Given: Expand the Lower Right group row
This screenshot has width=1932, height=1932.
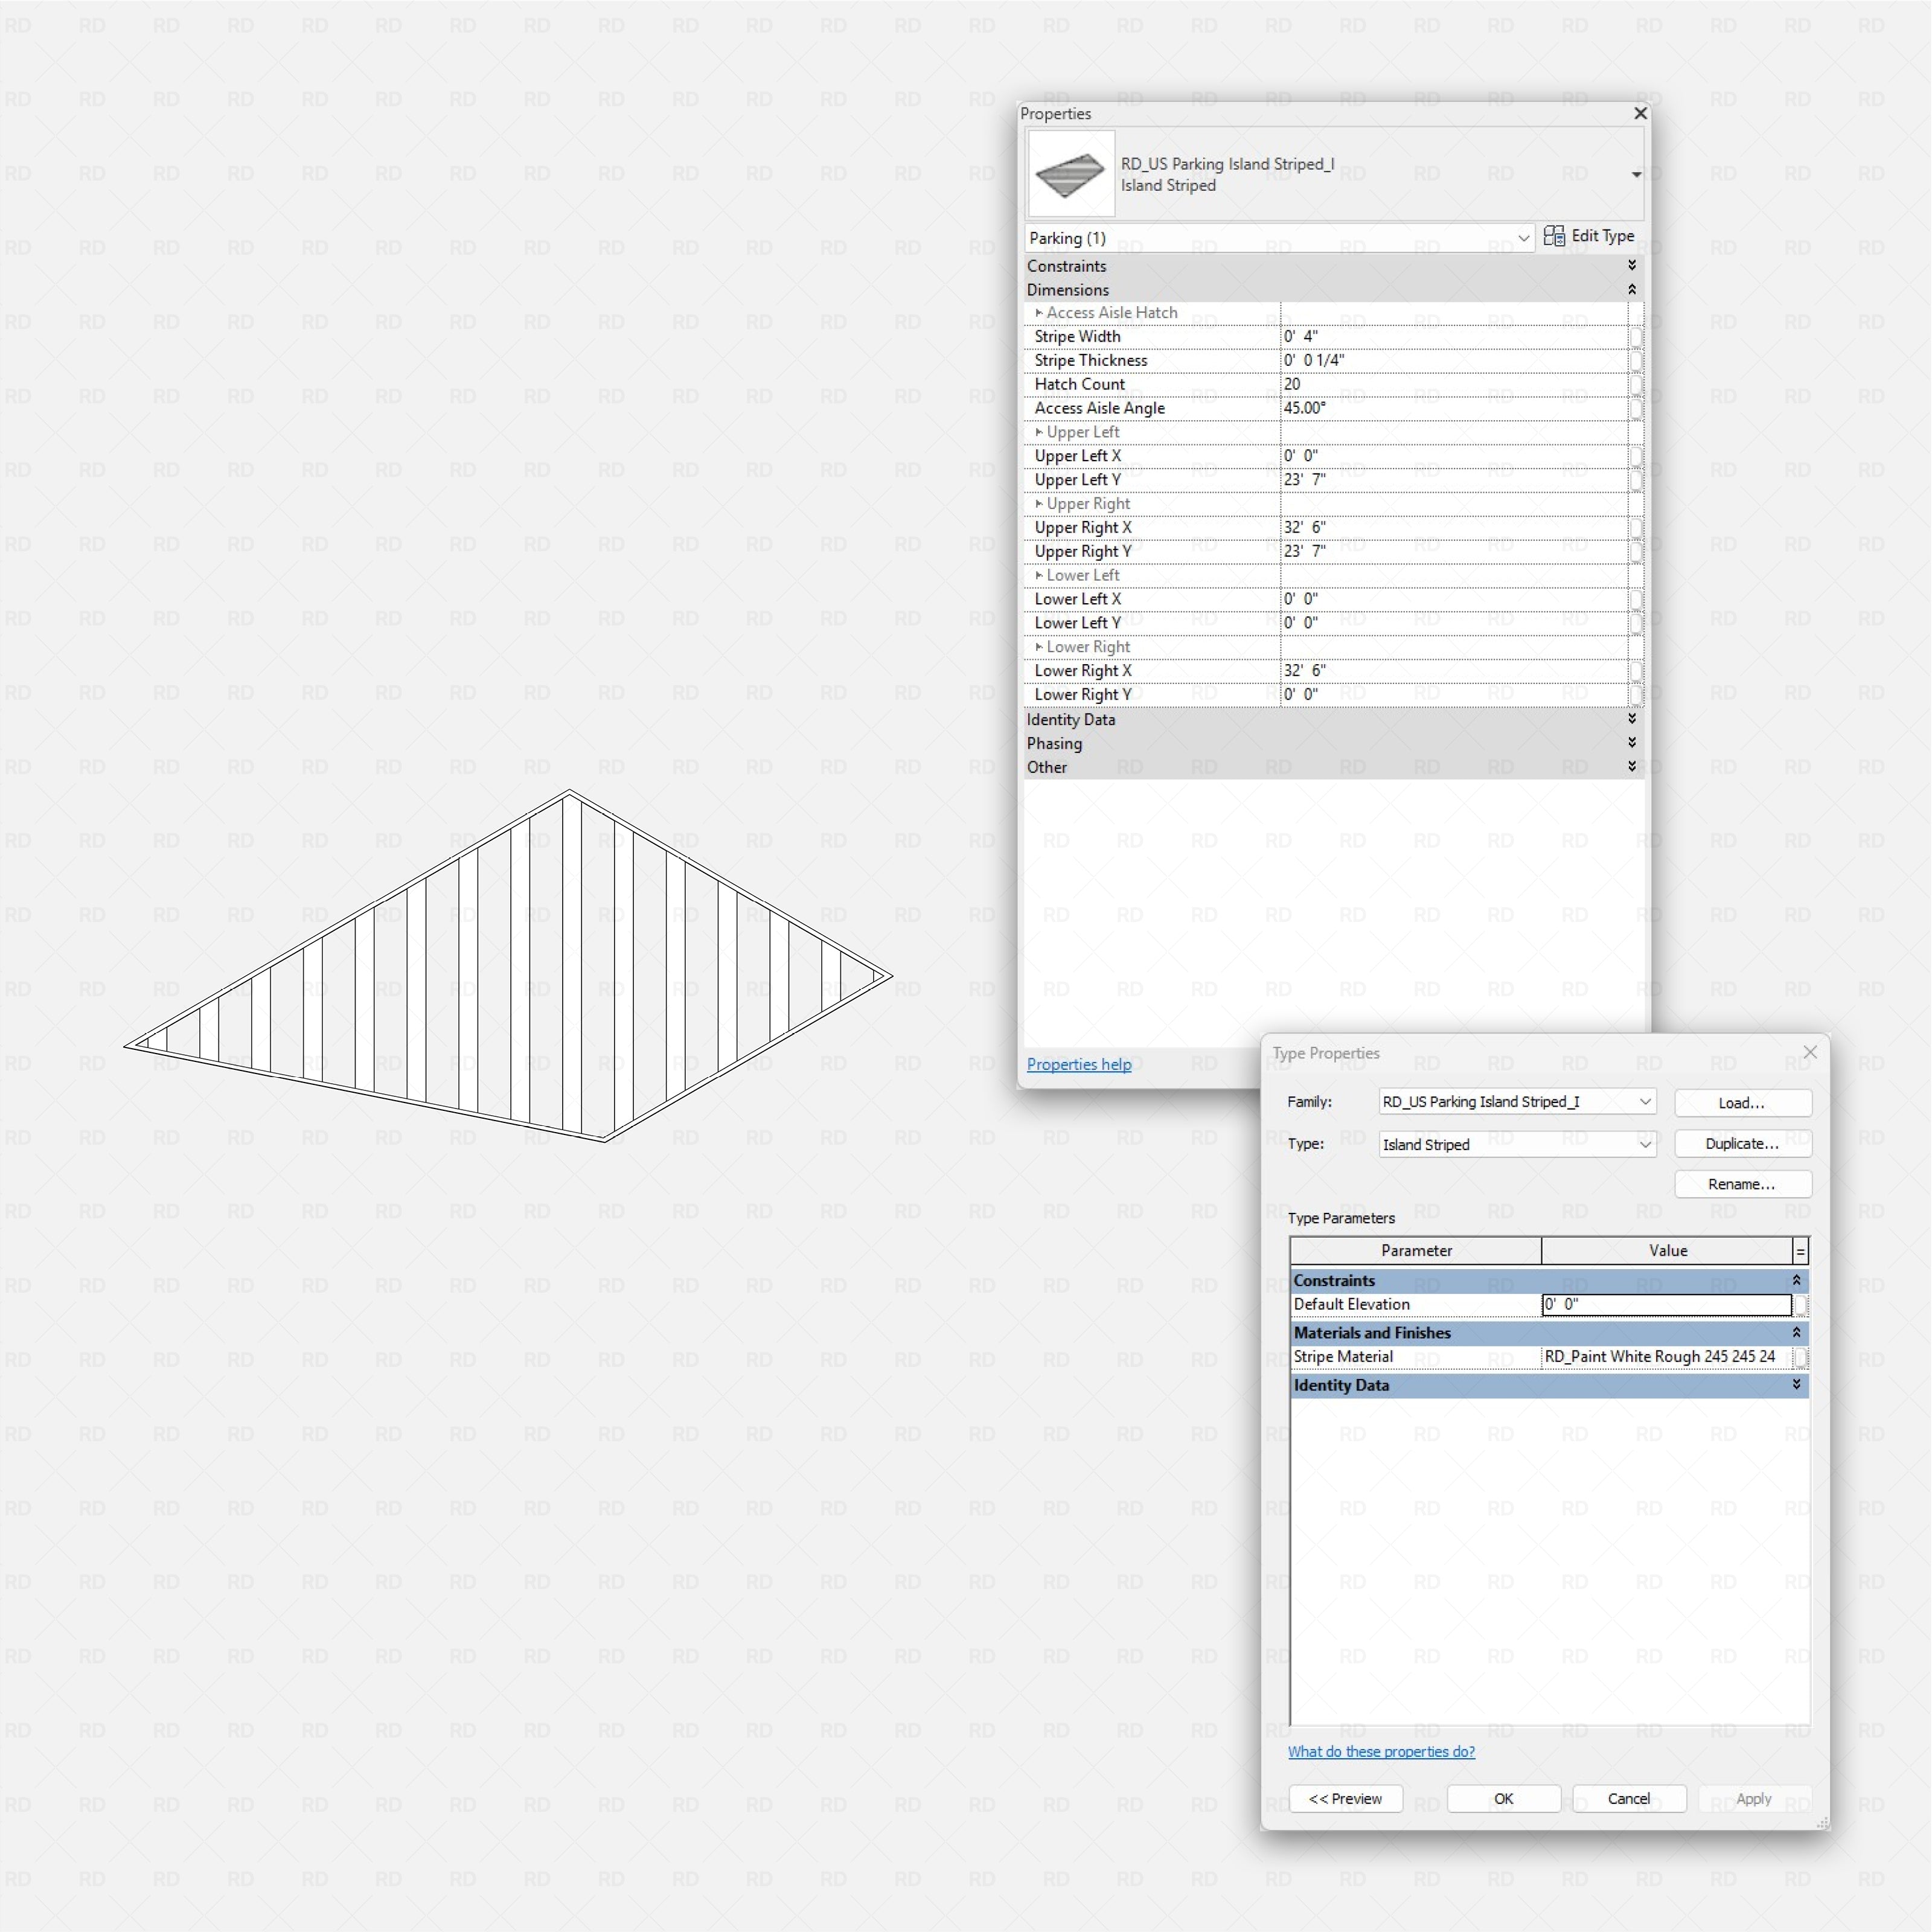Looking at the screenshot, I should 1039,647.
